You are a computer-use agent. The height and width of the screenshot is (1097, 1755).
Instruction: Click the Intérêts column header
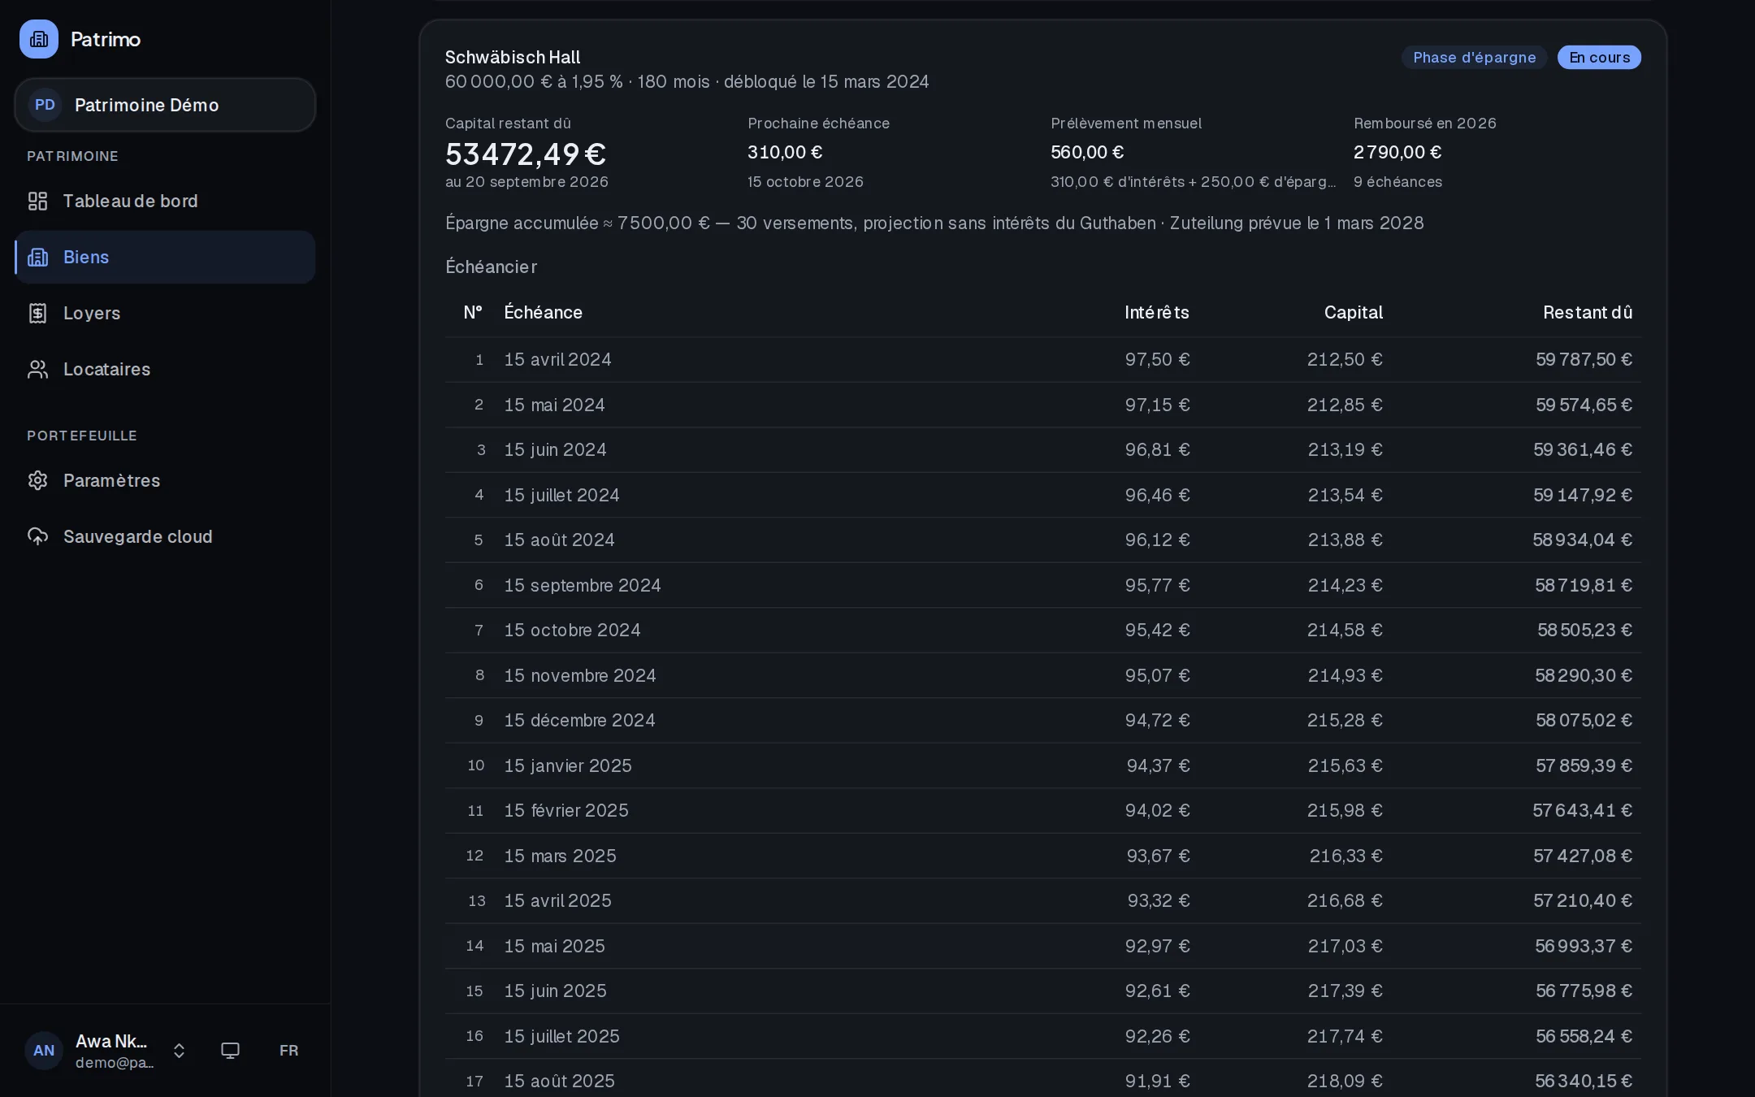click(x=1157, y=313)
